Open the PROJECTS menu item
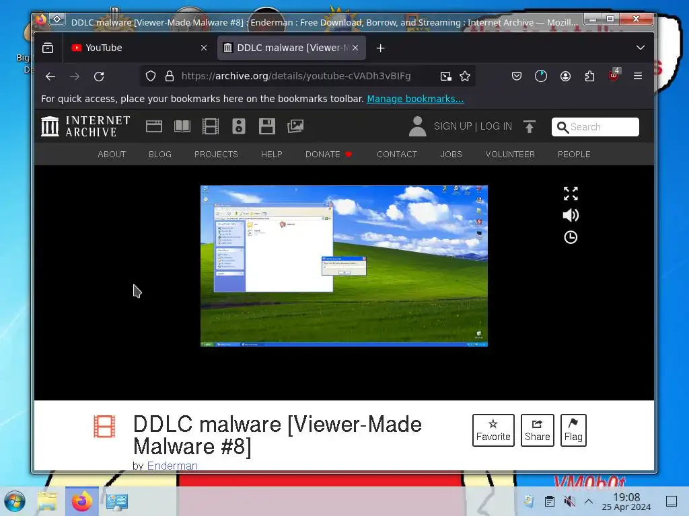 click(216, 155)
